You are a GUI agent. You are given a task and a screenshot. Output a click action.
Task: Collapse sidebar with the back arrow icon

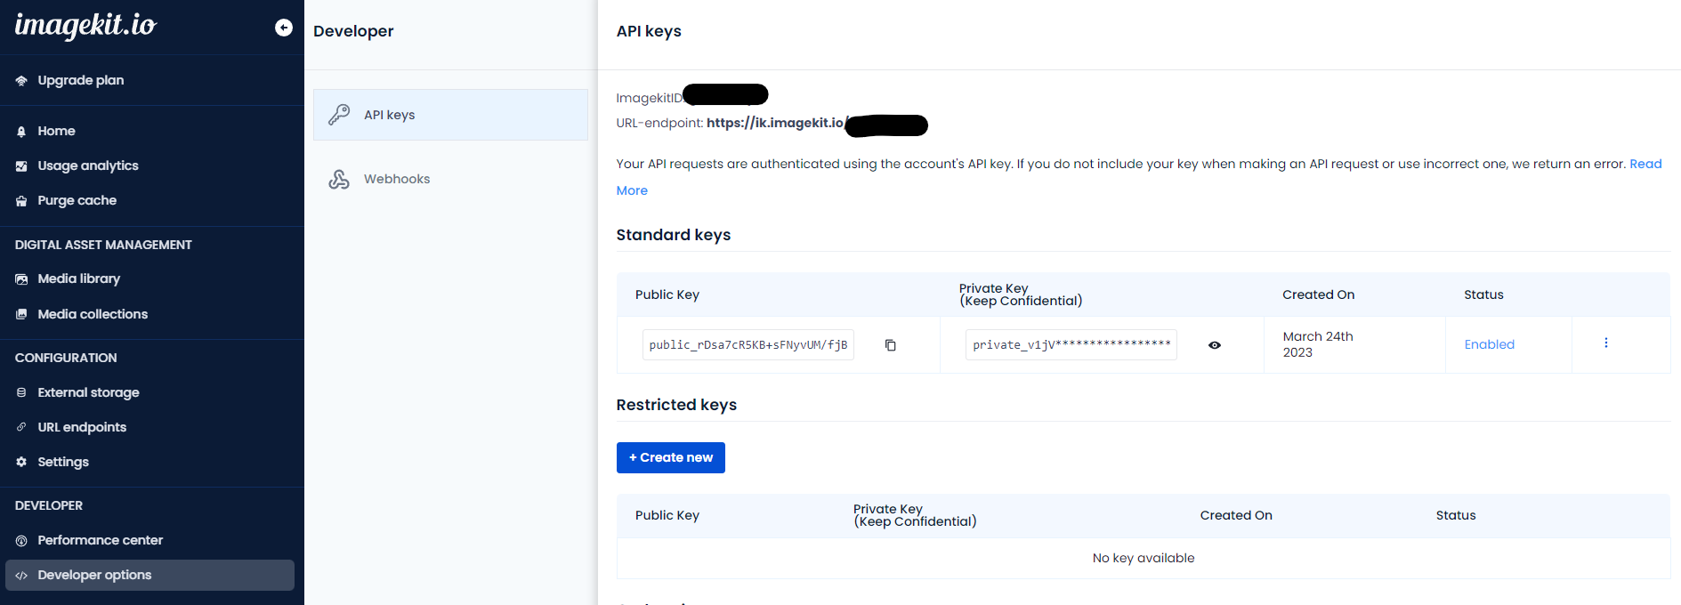pos(284,28)
